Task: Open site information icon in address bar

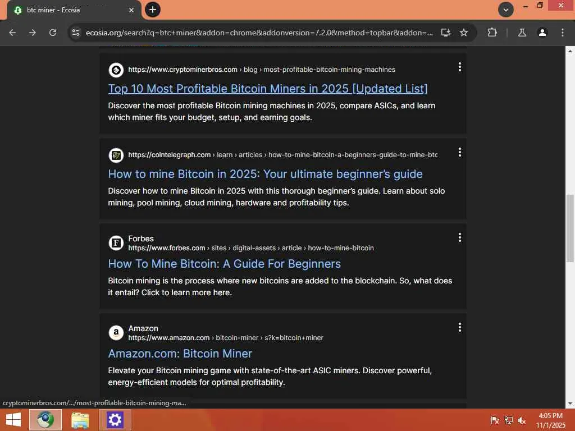Action: click(x=76, y=33)
